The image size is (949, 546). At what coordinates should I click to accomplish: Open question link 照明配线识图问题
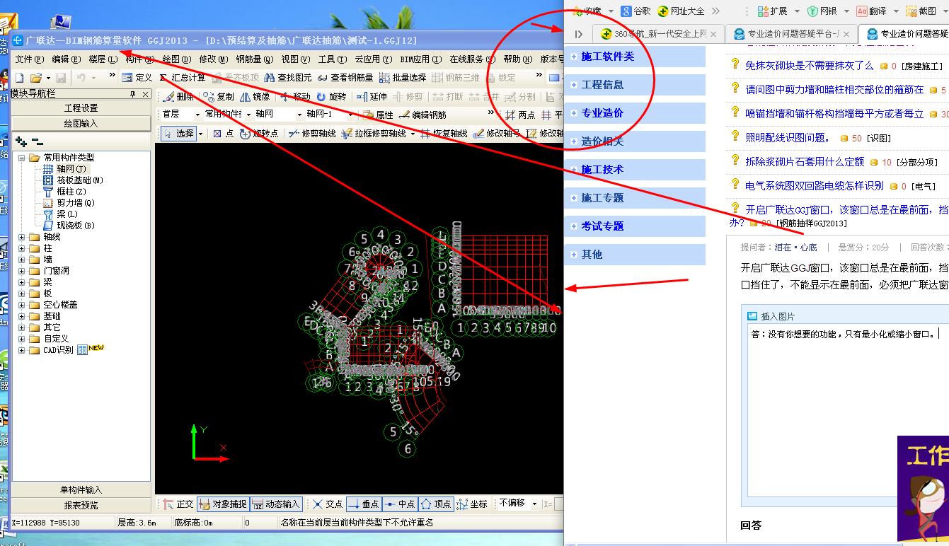[787, 138]
